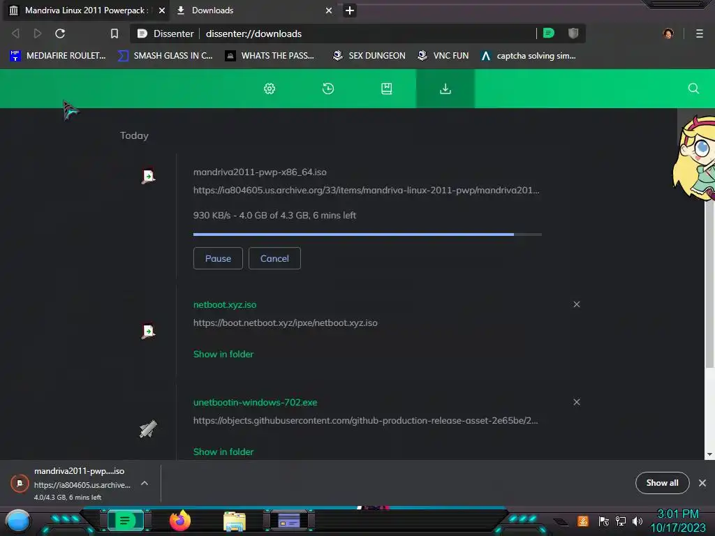Cancel the mandriva2011 ISO download

274,258
